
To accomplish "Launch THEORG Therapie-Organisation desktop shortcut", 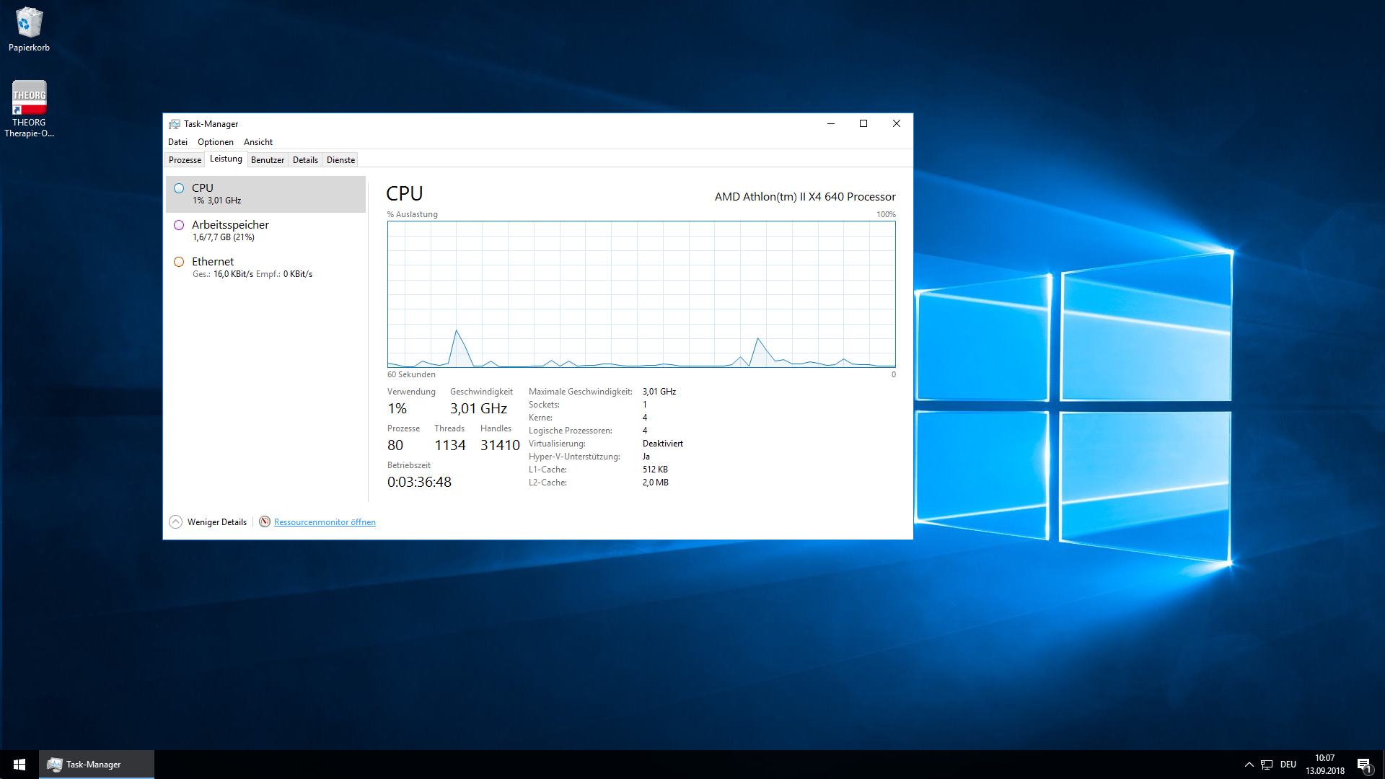I will [29, 108].
